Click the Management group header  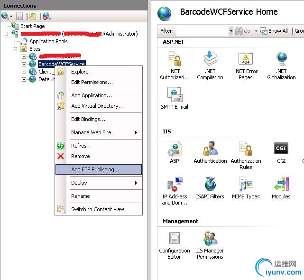click(x=180, y=221)
